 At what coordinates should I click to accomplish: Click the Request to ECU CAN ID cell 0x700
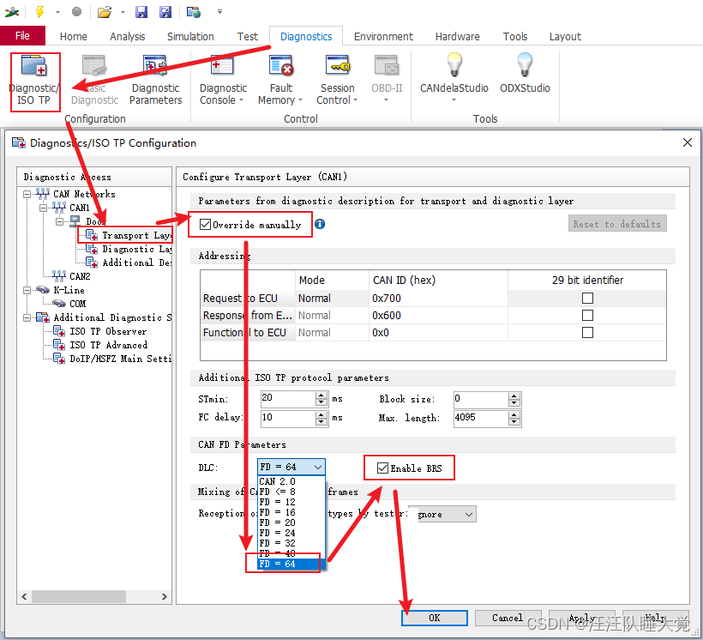(438, 298)
